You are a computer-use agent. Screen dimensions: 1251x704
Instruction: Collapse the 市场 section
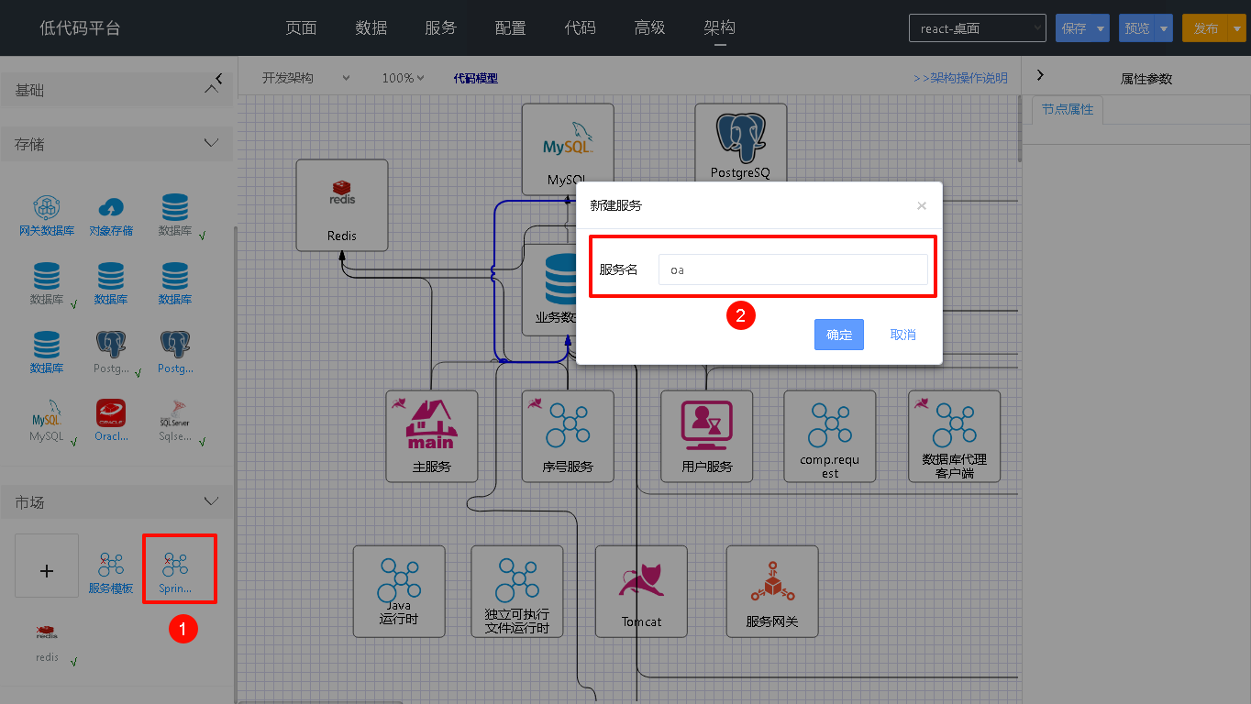coord(211,502)
